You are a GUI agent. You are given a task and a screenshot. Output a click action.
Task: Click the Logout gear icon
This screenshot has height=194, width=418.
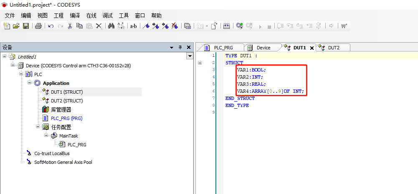coord(249,26)
